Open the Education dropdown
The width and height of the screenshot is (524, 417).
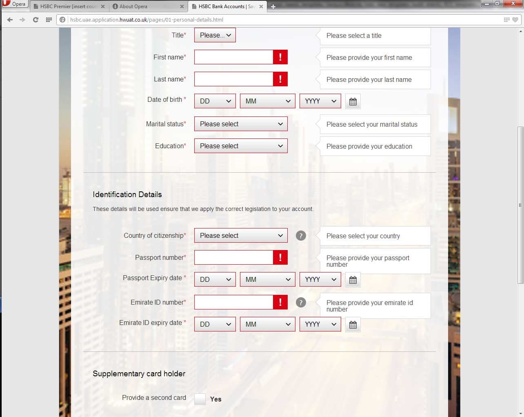pos(241,146)
